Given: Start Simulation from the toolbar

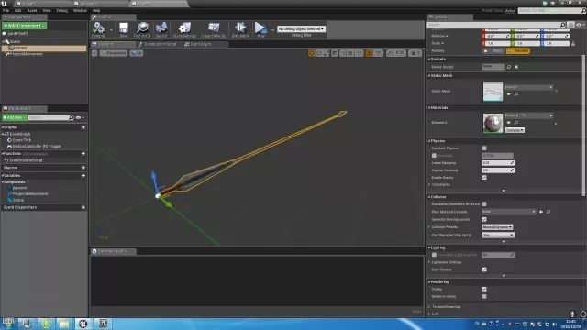Looking at the screenshot, I should pyautogui.click(x=240, y=29).
